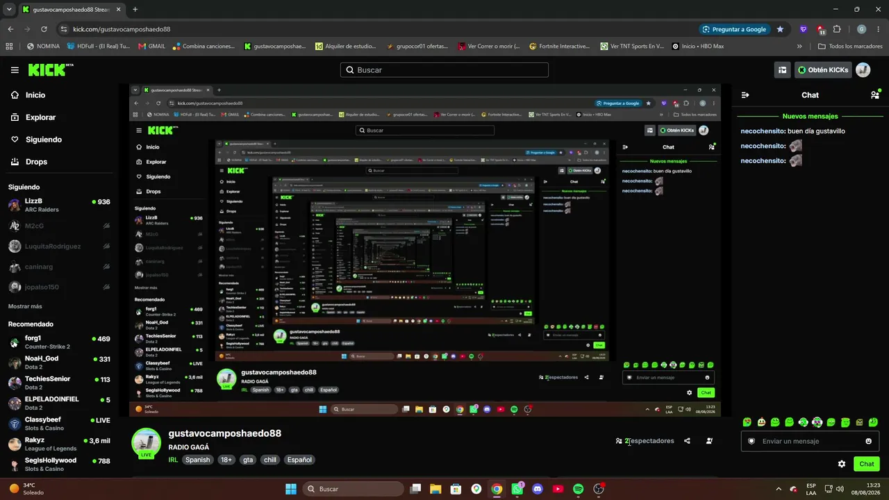Click the user icon right of share
889x500 pixels.
click(709, 441)
